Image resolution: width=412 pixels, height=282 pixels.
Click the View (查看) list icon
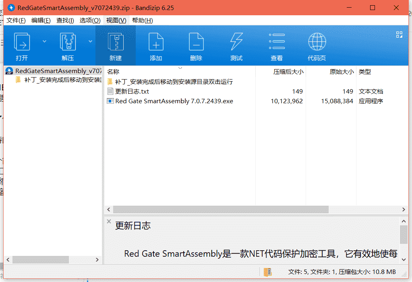click(x=277, y=41)
